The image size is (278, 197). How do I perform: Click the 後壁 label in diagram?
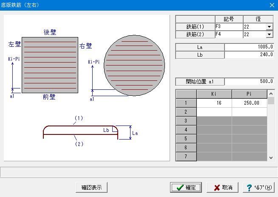click(50, 32)
